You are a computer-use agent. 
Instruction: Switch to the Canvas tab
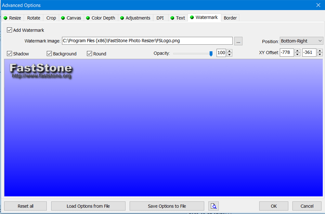click(71, 18)
